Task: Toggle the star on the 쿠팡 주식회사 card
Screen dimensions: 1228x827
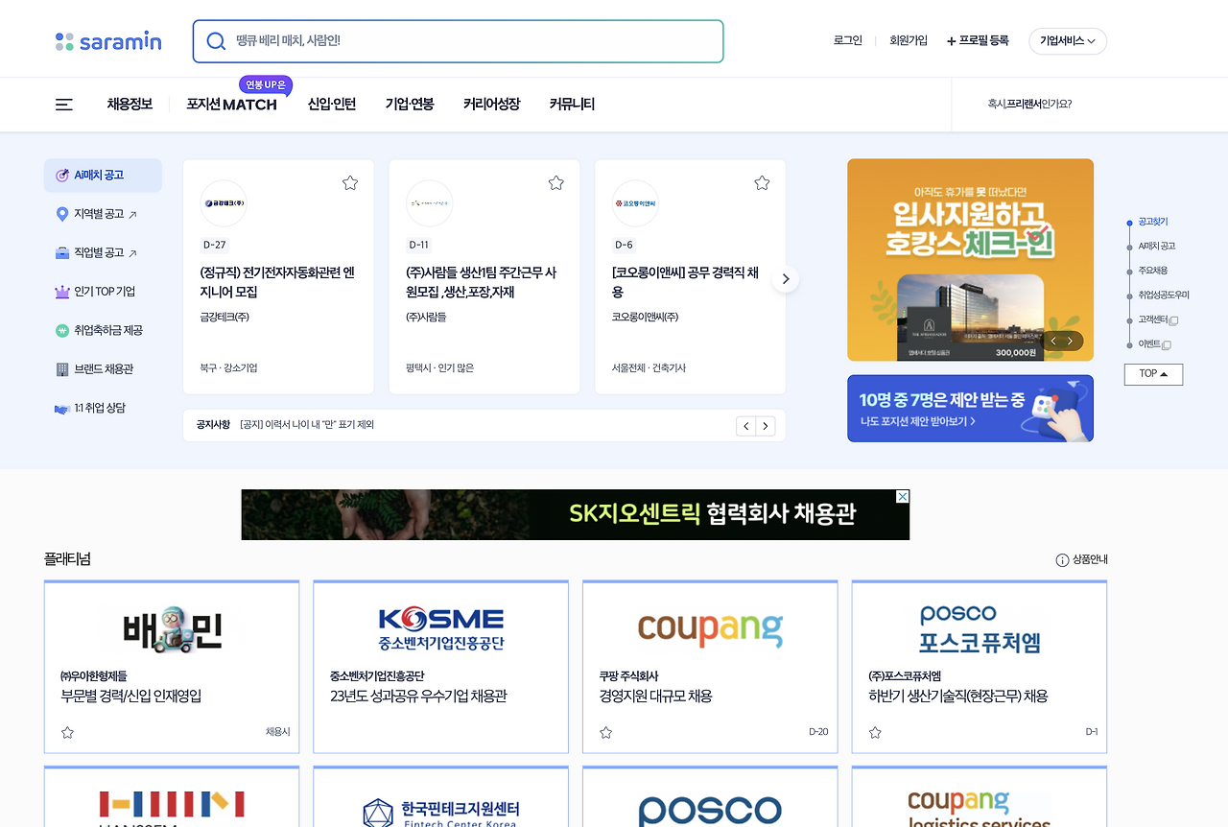Action: point(605,732)
